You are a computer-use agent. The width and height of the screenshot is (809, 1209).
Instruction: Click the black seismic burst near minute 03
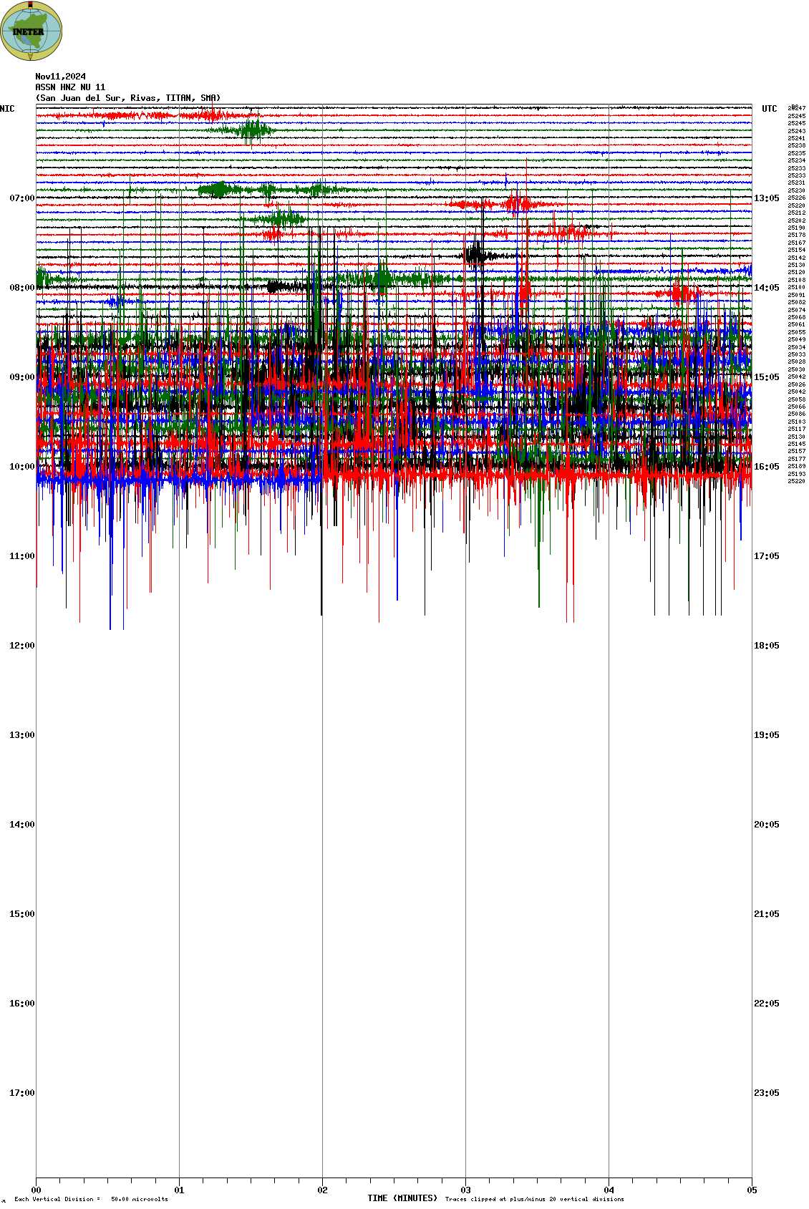475,254
